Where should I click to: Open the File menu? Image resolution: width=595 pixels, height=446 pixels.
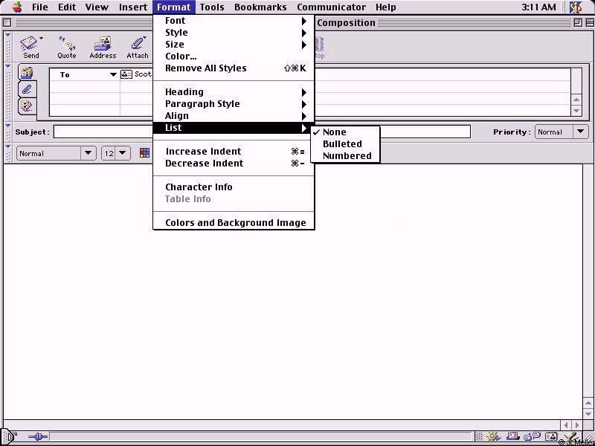click(40, 7)
